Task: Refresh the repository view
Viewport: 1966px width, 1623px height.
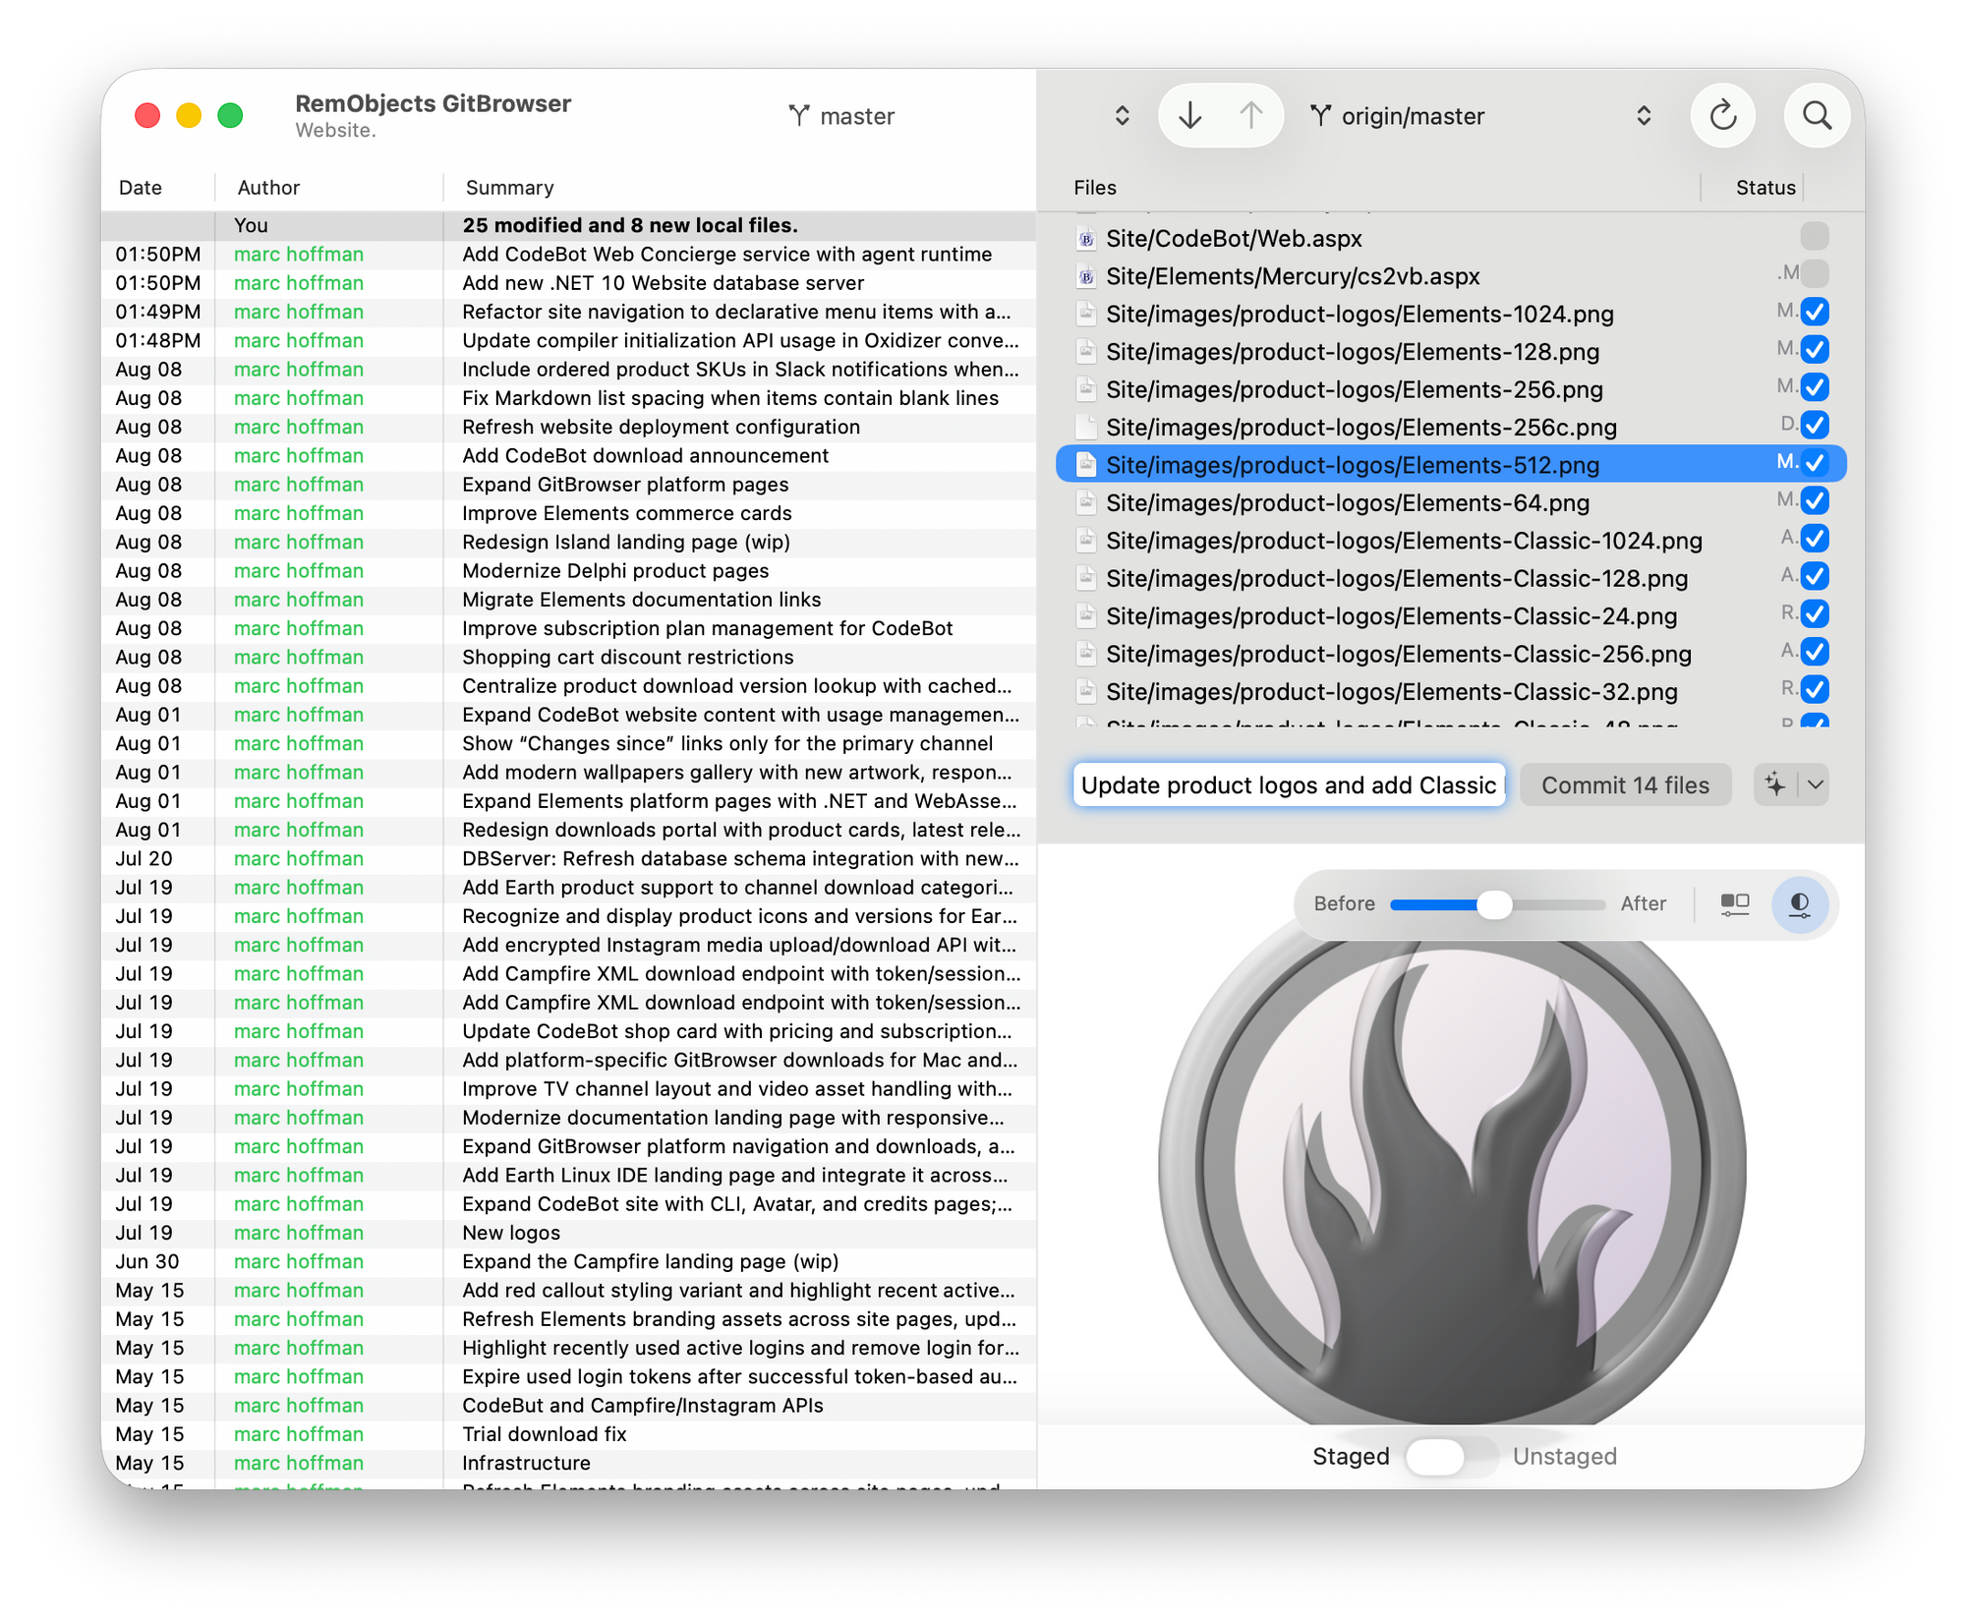Action: (x=1723, y=116)
